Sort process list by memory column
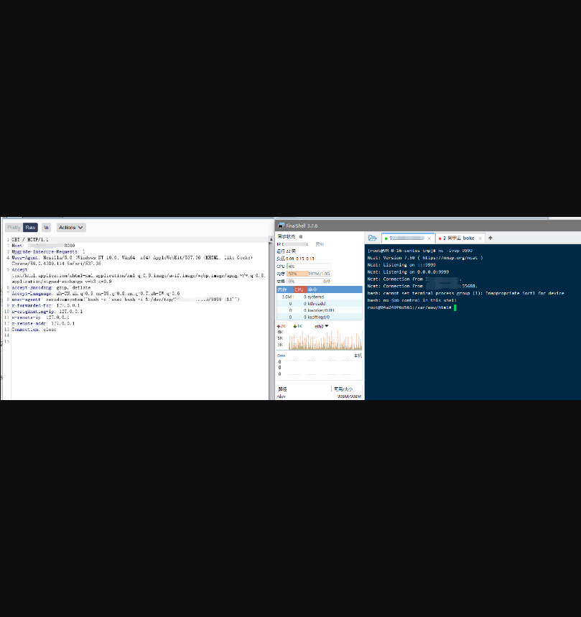 click(x=283, y=289)
